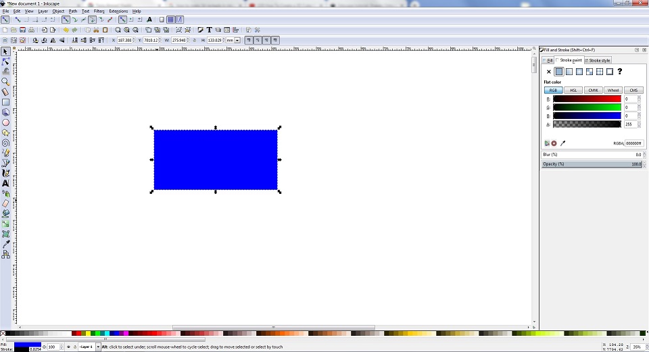The height and width of the screenshot is (352, 649).
Task: Select the Rectangle tool
Action: [x=5, y=102]
